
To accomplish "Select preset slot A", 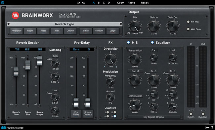I will (x=94, y=3).
